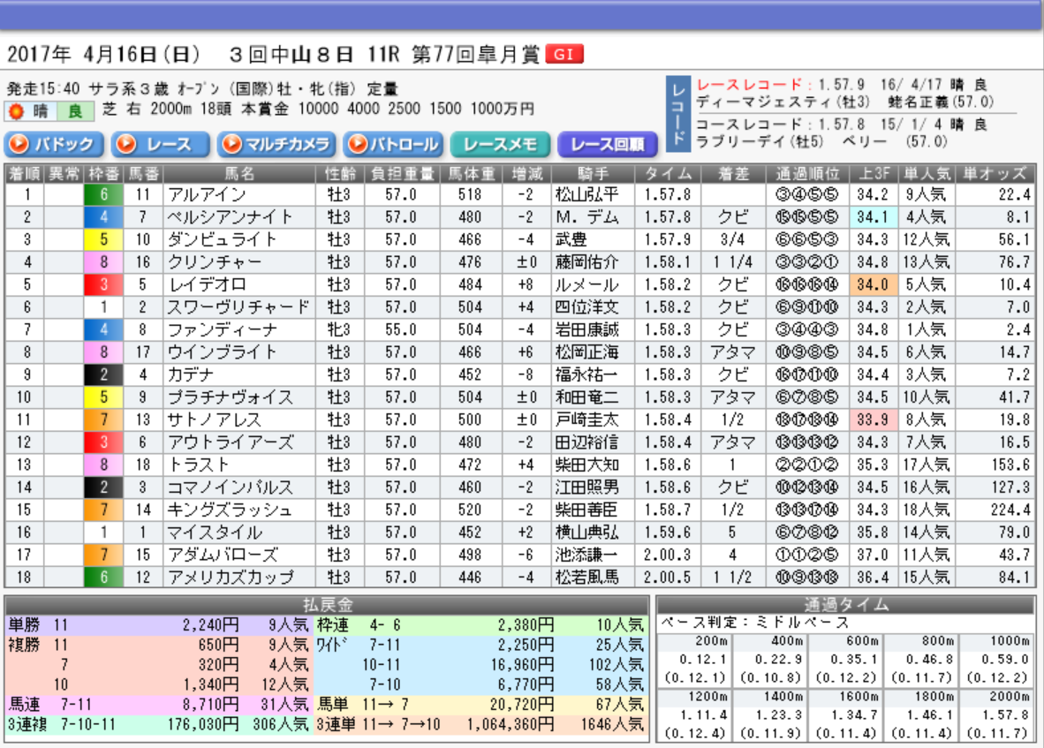This screenshot has height=748, width=1044.
Task: Click the 馬連 payout 8,710円
Action: (210, 705)
